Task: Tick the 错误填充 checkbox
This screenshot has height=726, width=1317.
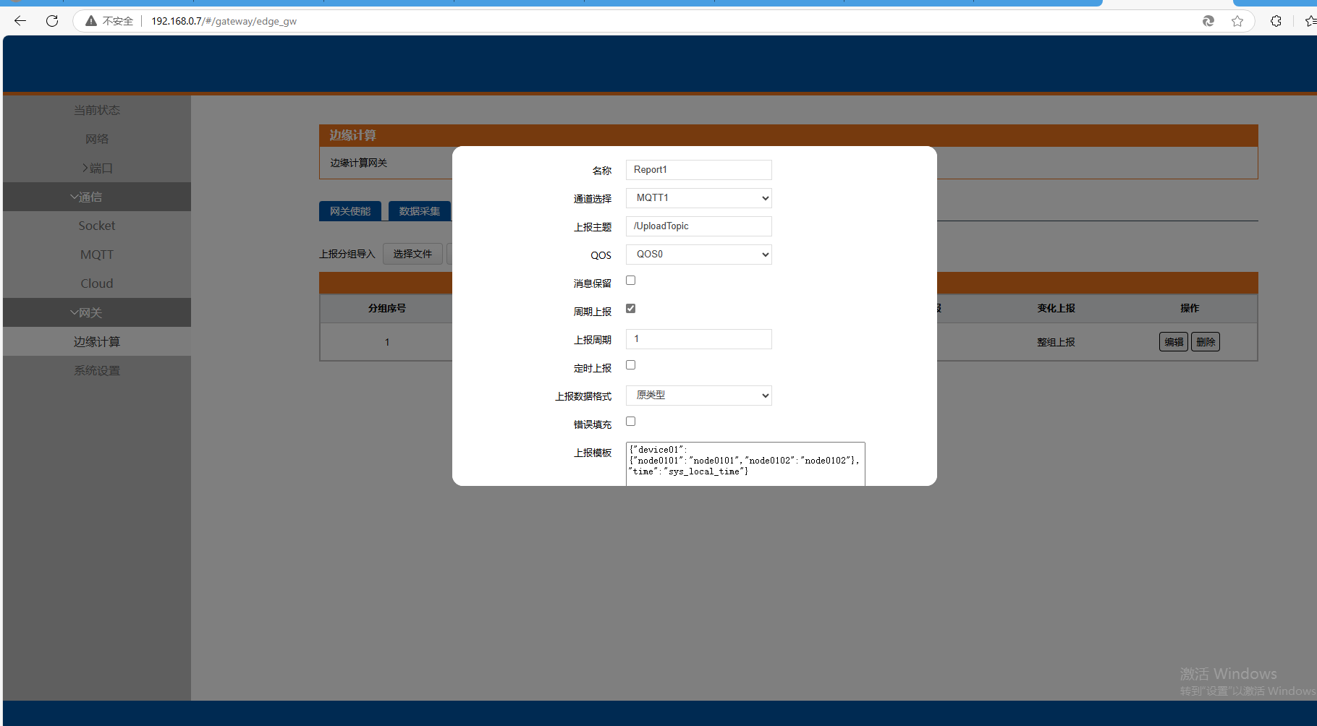Action: click(631, 422)
